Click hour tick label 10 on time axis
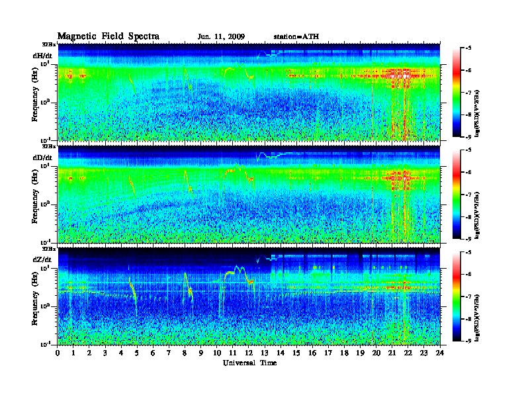 217,353
